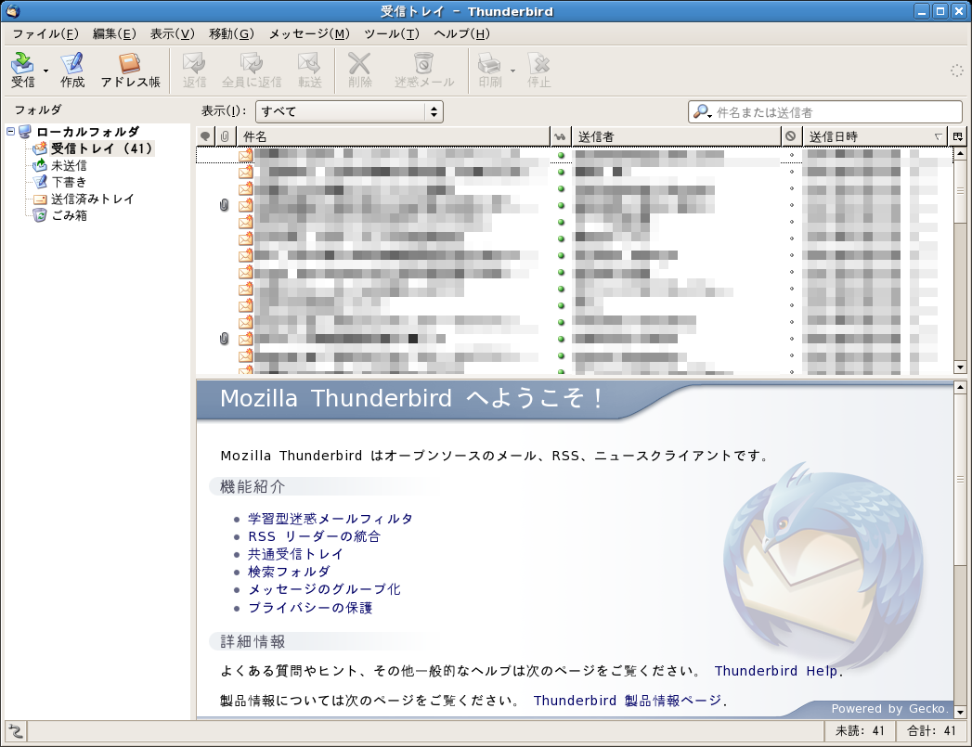Open the 共通受信トレイ link
Image resolution: width=972 pixels, height=747 pixels.
coord(296,554)
